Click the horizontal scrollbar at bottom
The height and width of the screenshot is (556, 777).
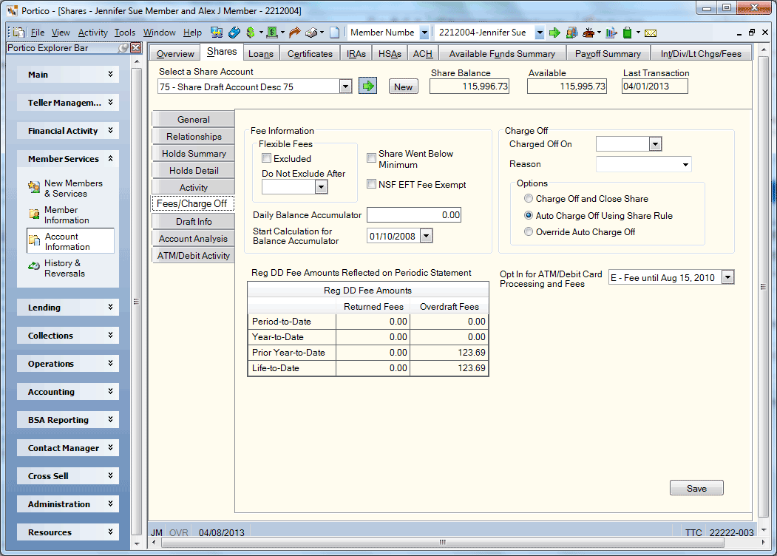coord(443,542)
